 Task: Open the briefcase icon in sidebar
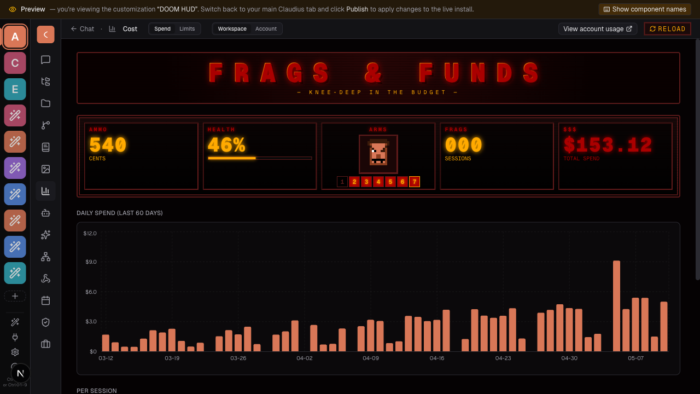[45, 344]
